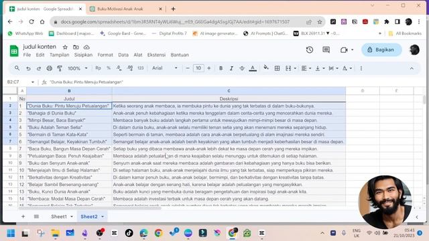Screen dimensions: 429x241
Task: Reload the page in the browser
Action: point(32,21)
